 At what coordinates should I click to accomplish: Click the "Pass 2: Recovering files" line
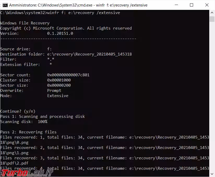(x=28, y=132)
